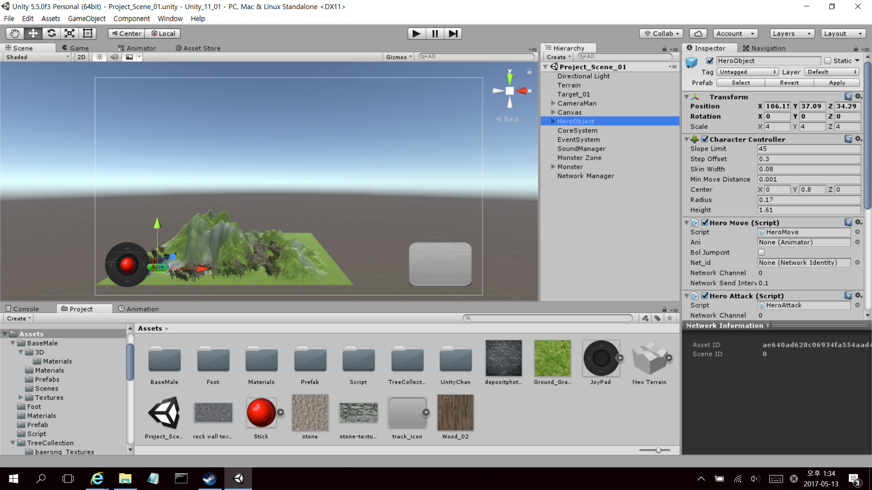Open the GameObject menu

[x=87, y=19]
